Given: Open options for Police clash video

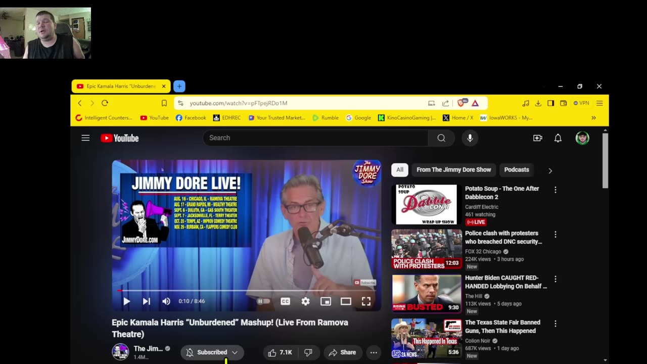Looking at the screenshot, I should [556, 235].
